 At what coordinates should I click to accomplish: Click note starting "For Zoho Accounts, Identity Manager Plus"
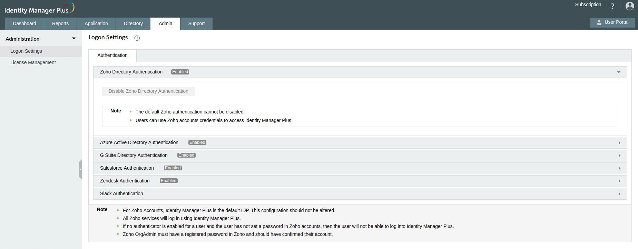point(229,210)
